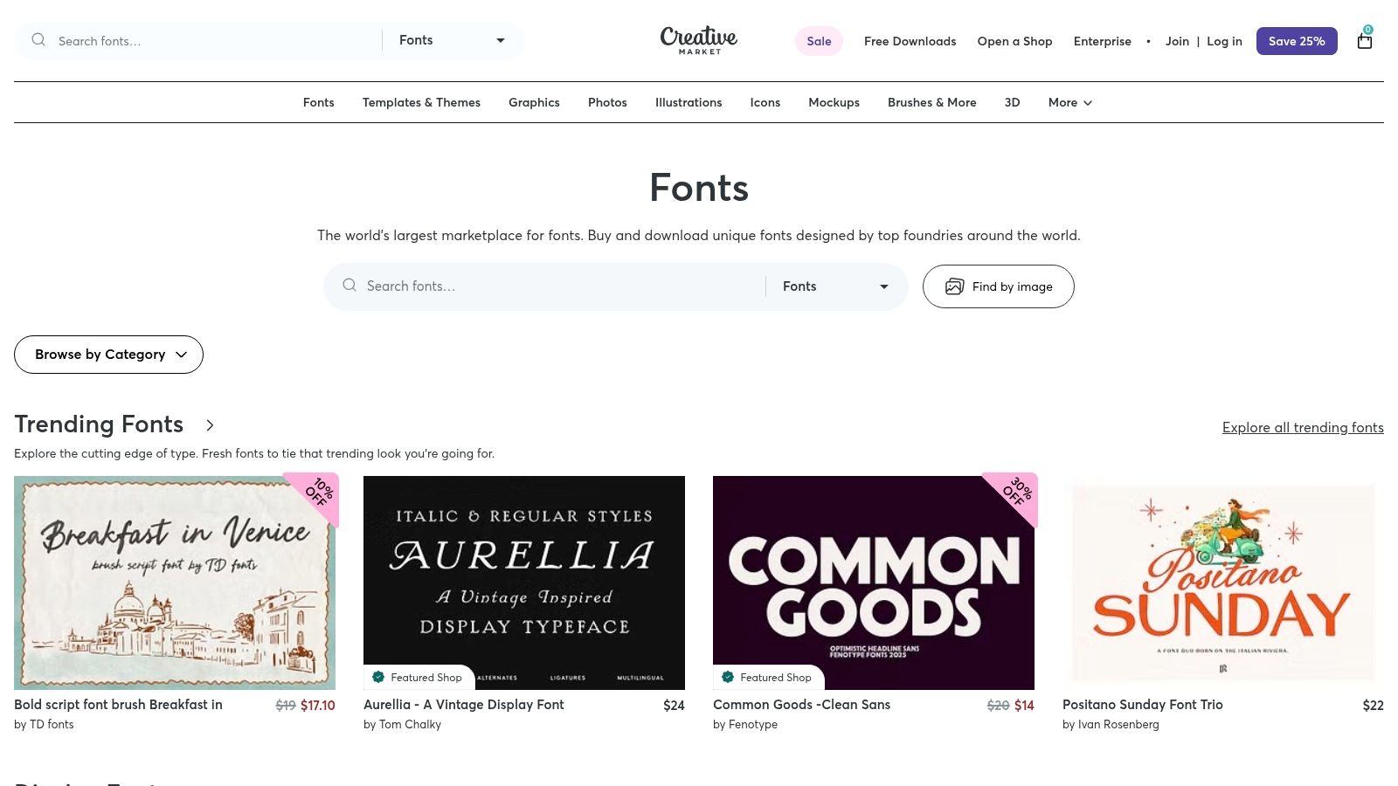Viewport: 1398px width, 786px height.
Task: Open the shopping cart icon
Action: pos(1364,41)
